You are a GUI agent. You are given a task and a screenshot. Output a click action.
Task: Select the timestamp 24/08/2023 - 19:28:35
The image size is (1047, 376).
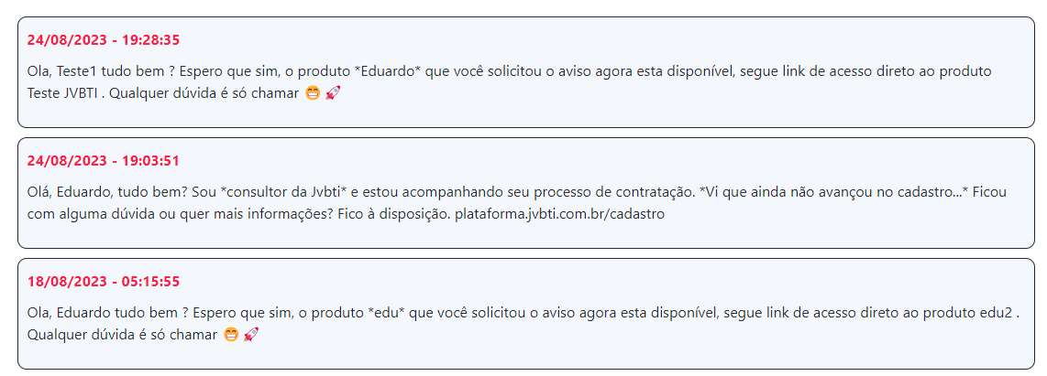pyautogui.click(x=104, y=40)
